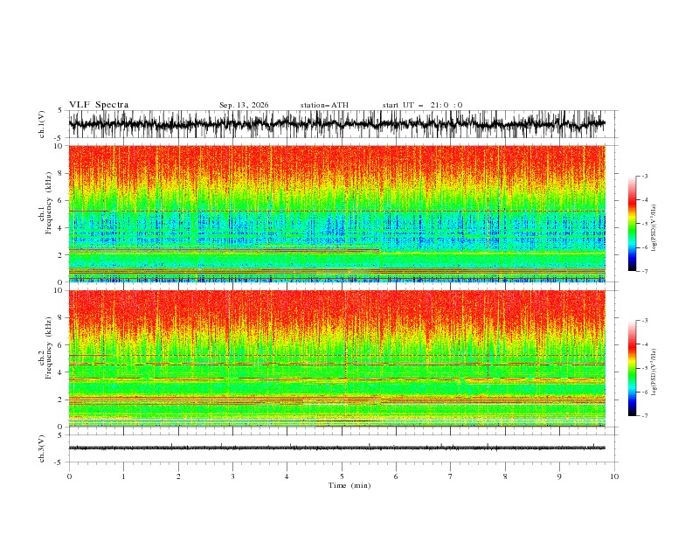Click the Time (min) axis label
The width and height of the screenshot is (692, 535).
point(349,485)
